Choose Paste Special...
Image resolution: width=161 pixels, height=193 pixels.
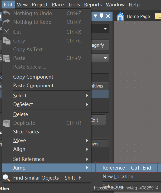(x=46, y=67)
